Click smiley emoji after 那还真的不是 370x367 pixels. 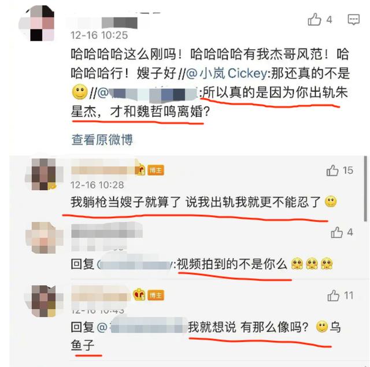80,91
